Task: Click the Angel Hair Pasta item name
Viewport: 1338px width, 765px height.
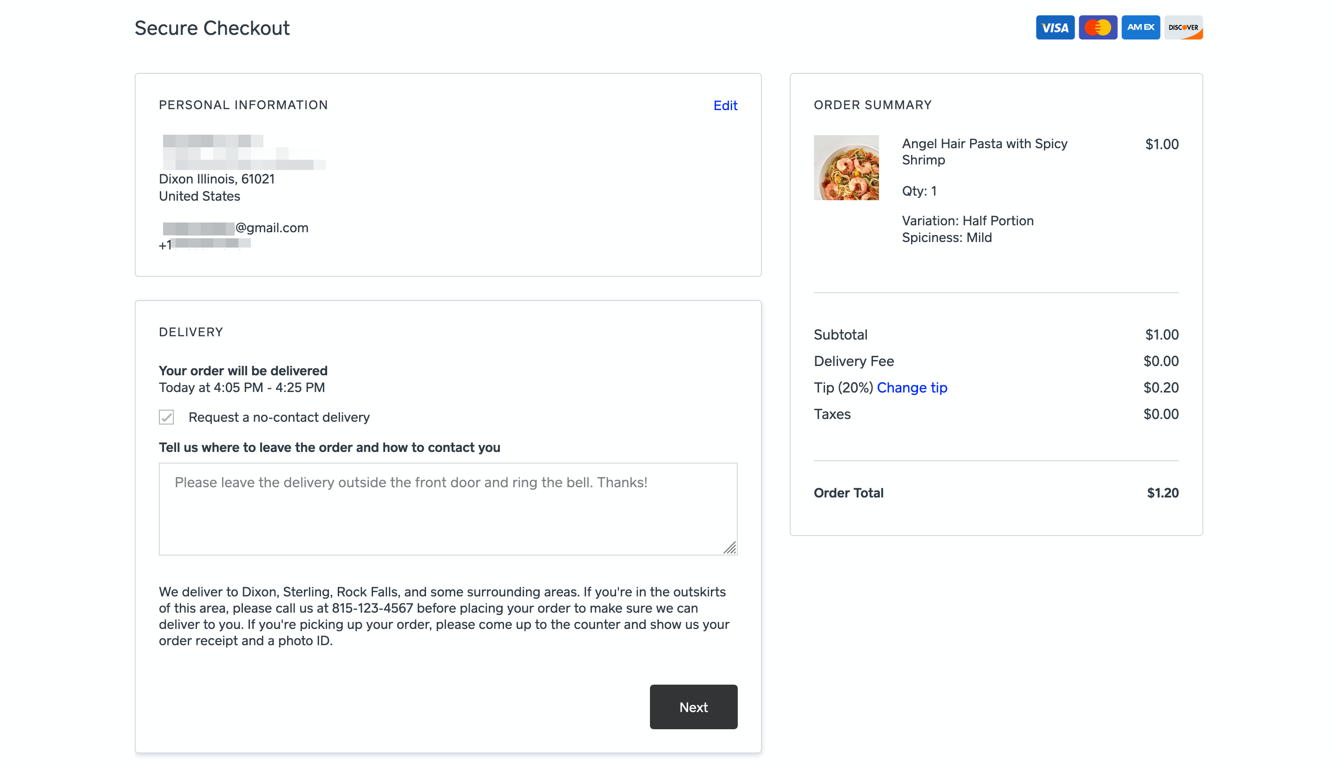Action: 984,151
